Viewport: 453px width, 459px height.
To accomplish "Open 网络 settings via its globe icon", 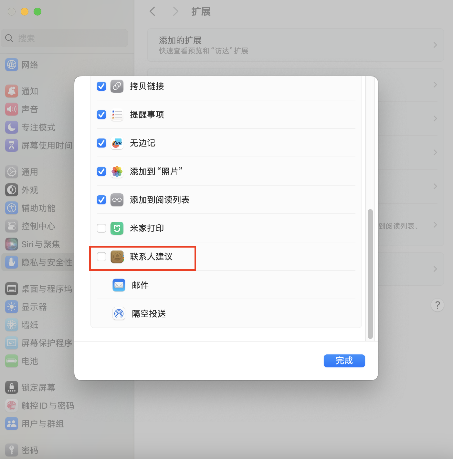I will click(12, 65).
